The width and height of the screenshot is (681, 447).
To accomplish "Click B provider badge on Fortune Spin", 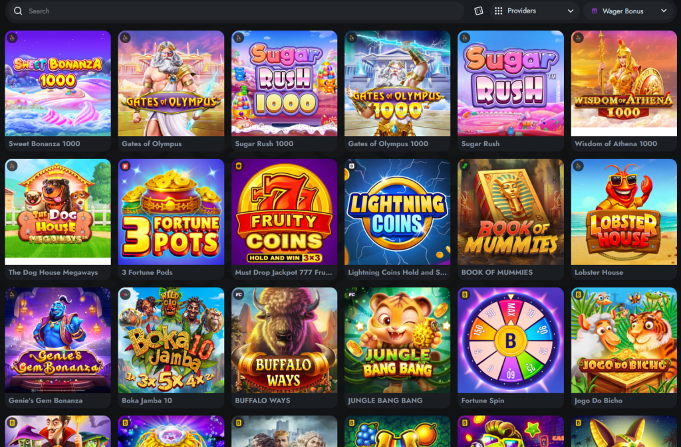I will click(x=465, y=294).
